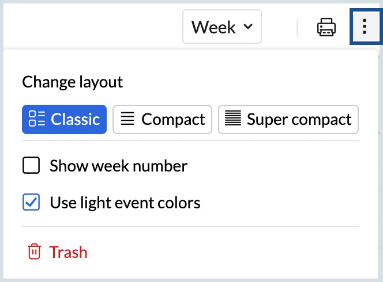Viewport: 383px width, 282px height.
Task: Choose the Super compact layout
Action: [x=288, y=119]
